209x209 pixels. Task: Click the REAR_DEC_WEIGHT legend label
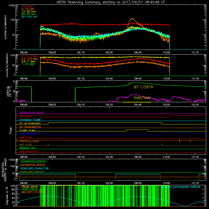[x=32, y=172]
